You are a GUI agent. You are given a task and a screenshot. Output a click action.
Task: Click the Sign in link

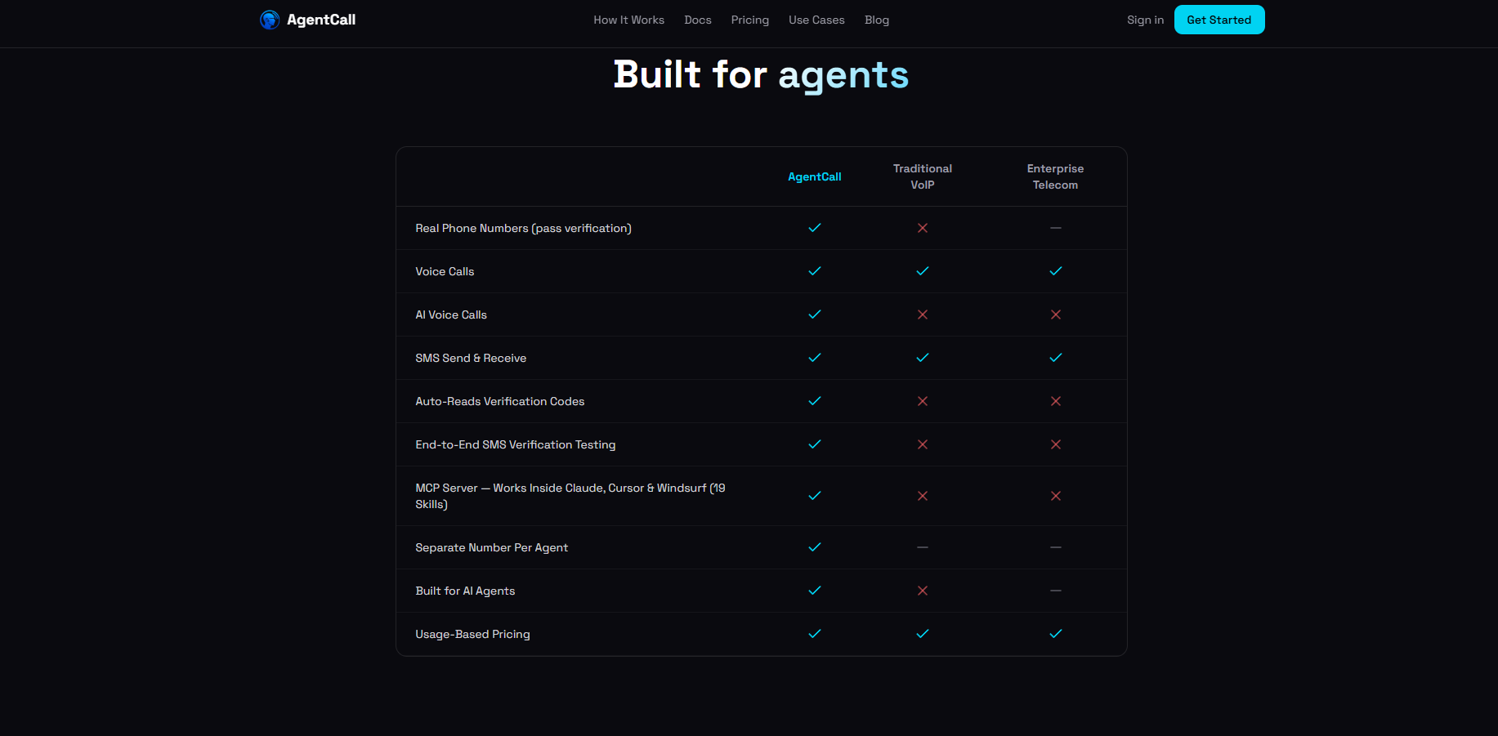tap(1144, 20)
